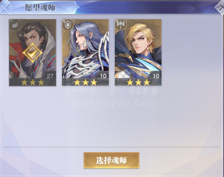Click the level 10 badge on second card
224x177 pixels.
pyautogui.click(x=103, y=76)
